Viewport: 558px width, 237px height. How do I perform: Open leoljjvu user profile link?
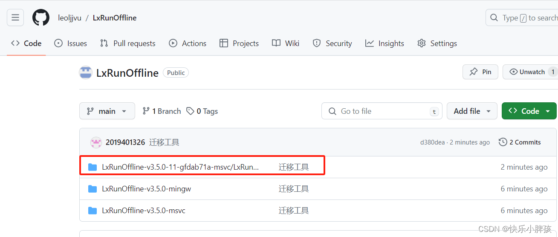(69, 18)
